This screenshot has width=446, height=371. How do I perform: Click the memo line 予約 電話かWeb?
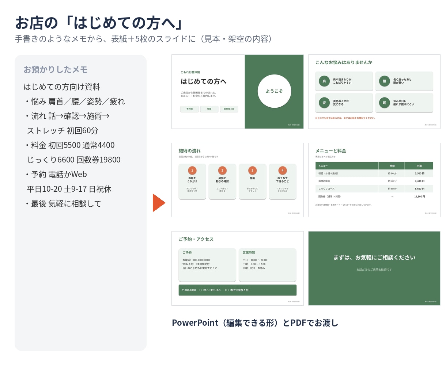click(56, 175)
